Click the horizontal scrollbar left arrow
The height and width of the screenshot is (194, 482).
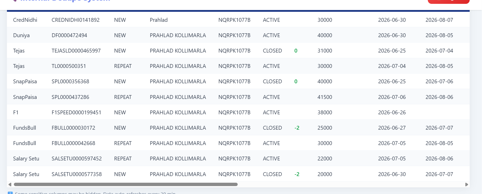(10, 185)
